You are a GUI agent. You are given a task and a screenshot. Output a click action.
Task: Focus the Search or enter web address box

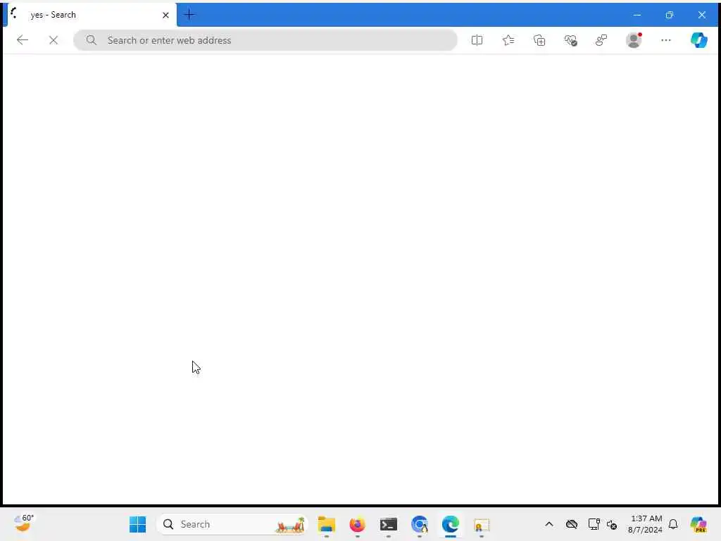pos(265,40)
